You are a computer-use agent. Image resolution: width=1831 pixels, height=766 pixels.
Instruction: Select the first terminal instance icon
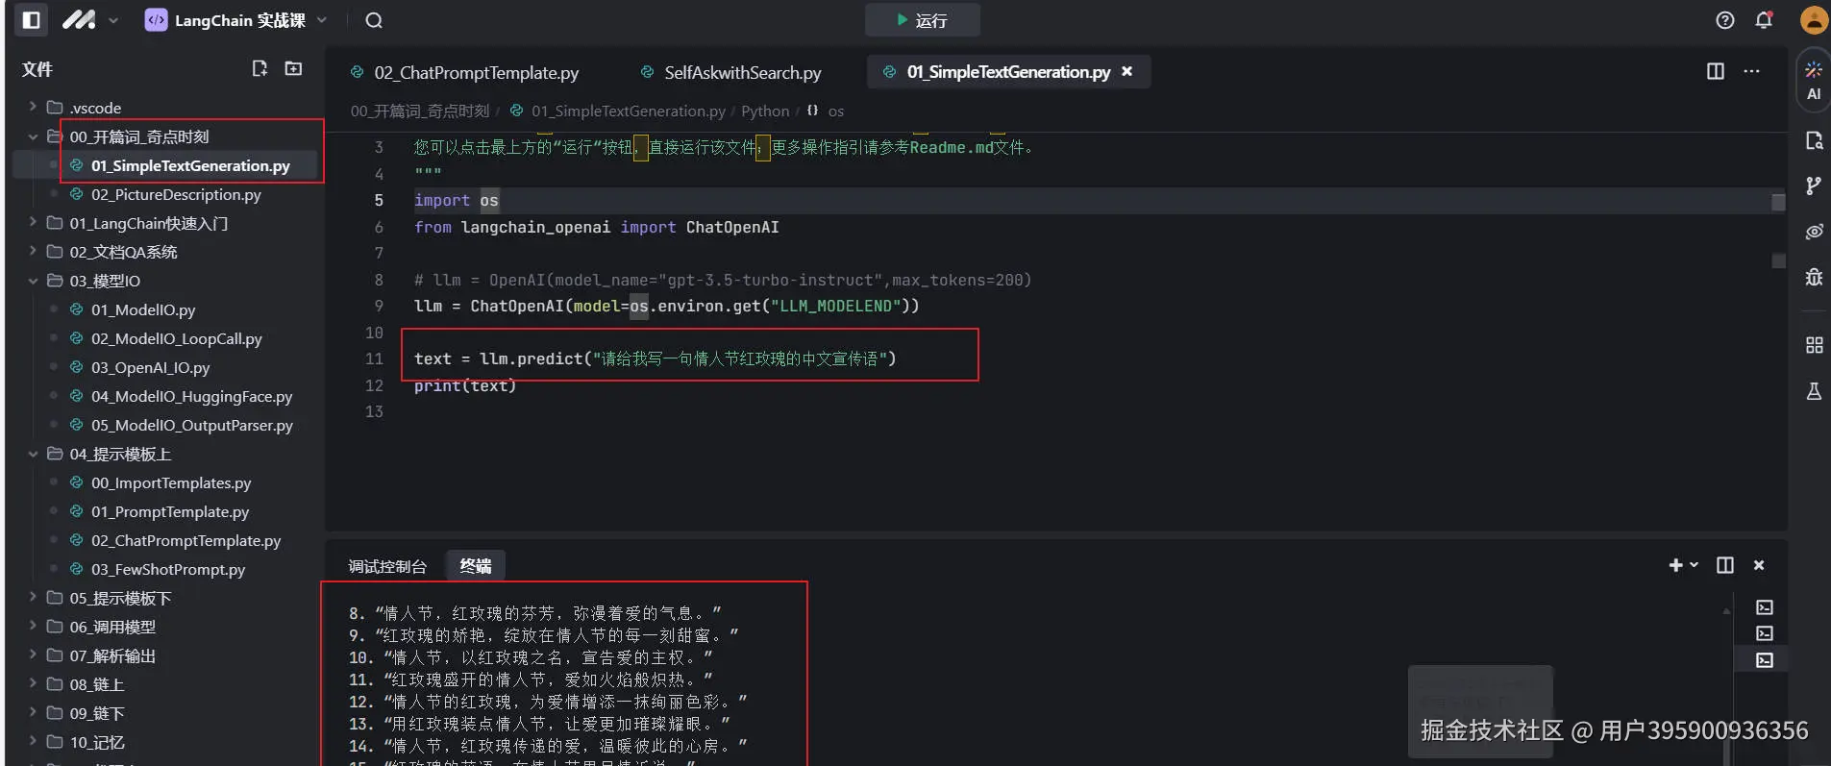coord(1765,607)
